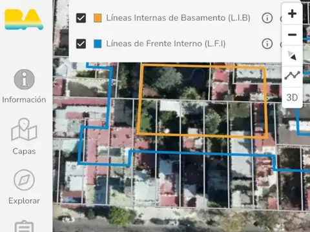Open the Explorar compass icon
310x232 pixels.
[x=24, y=180]
